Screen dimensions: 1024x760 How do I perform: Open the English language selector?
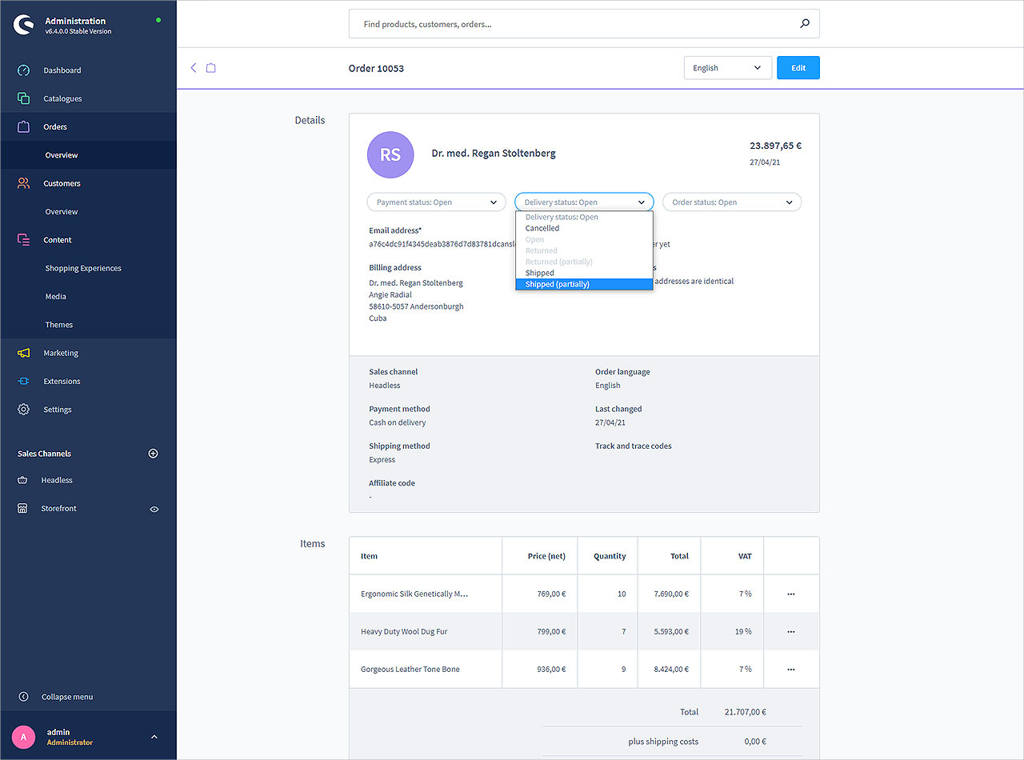click(x=727, y=68)
